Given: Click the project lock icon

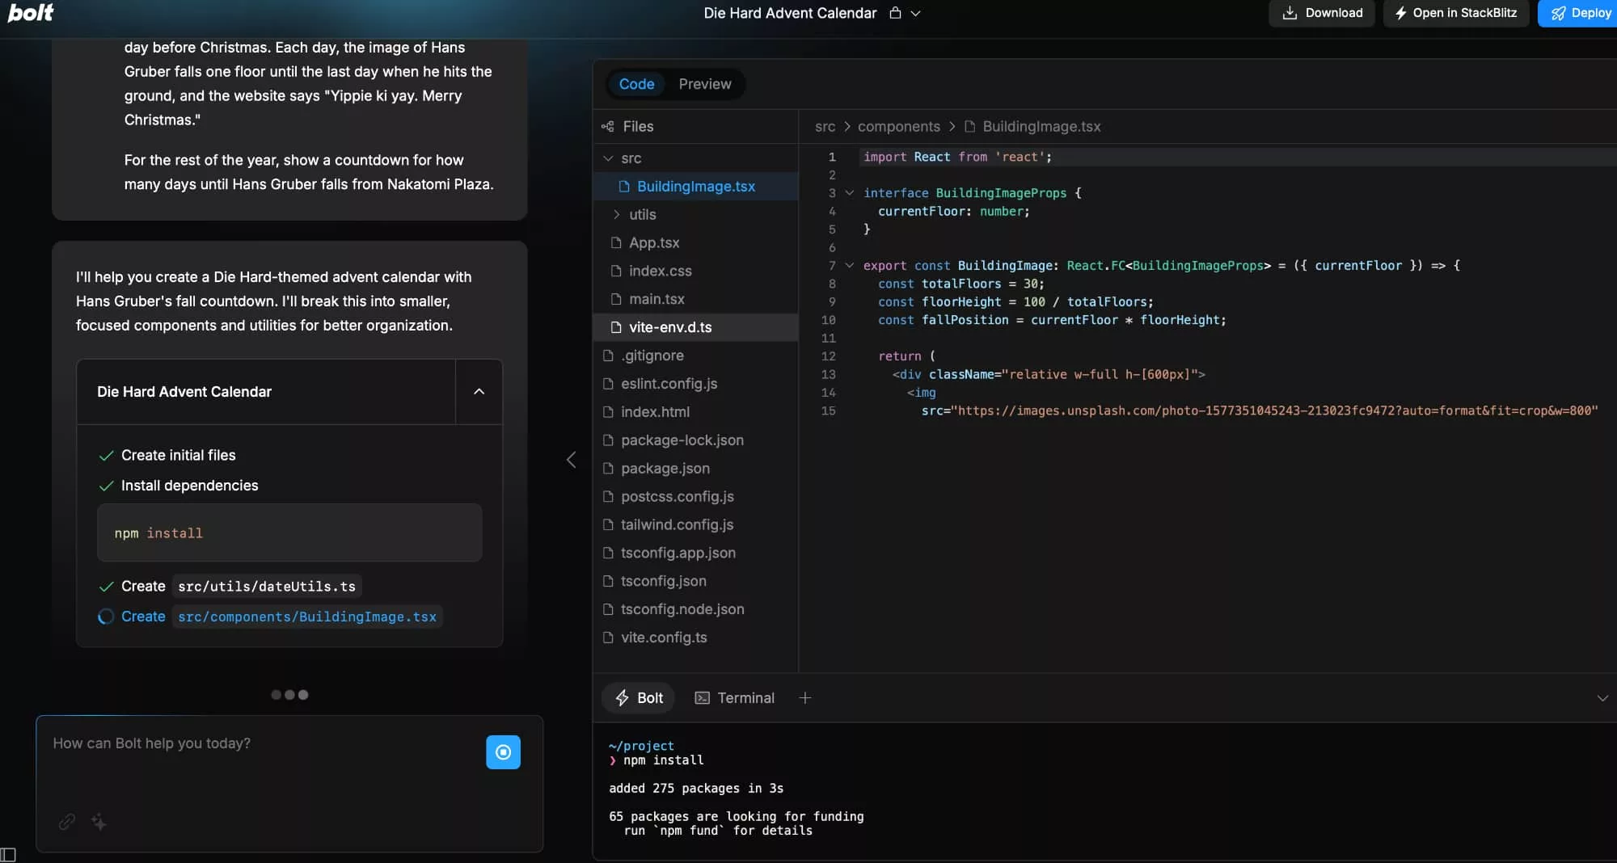Looking at the screenshot, I should click(895, 13).
